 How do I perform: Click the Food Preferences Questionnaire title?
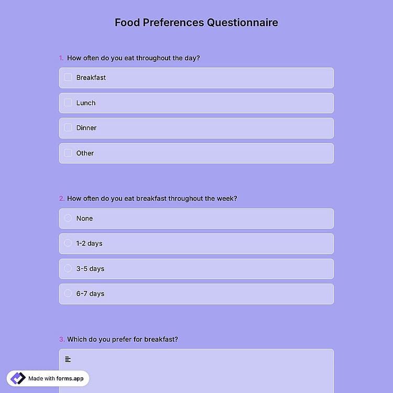(196, 23)
